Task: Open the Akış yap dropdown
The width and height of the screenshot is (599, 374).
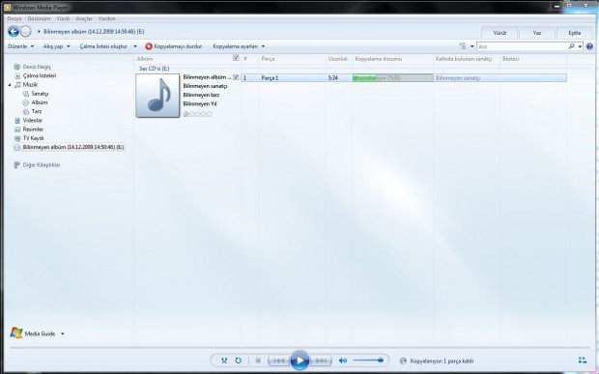Action: click(57, 46)
